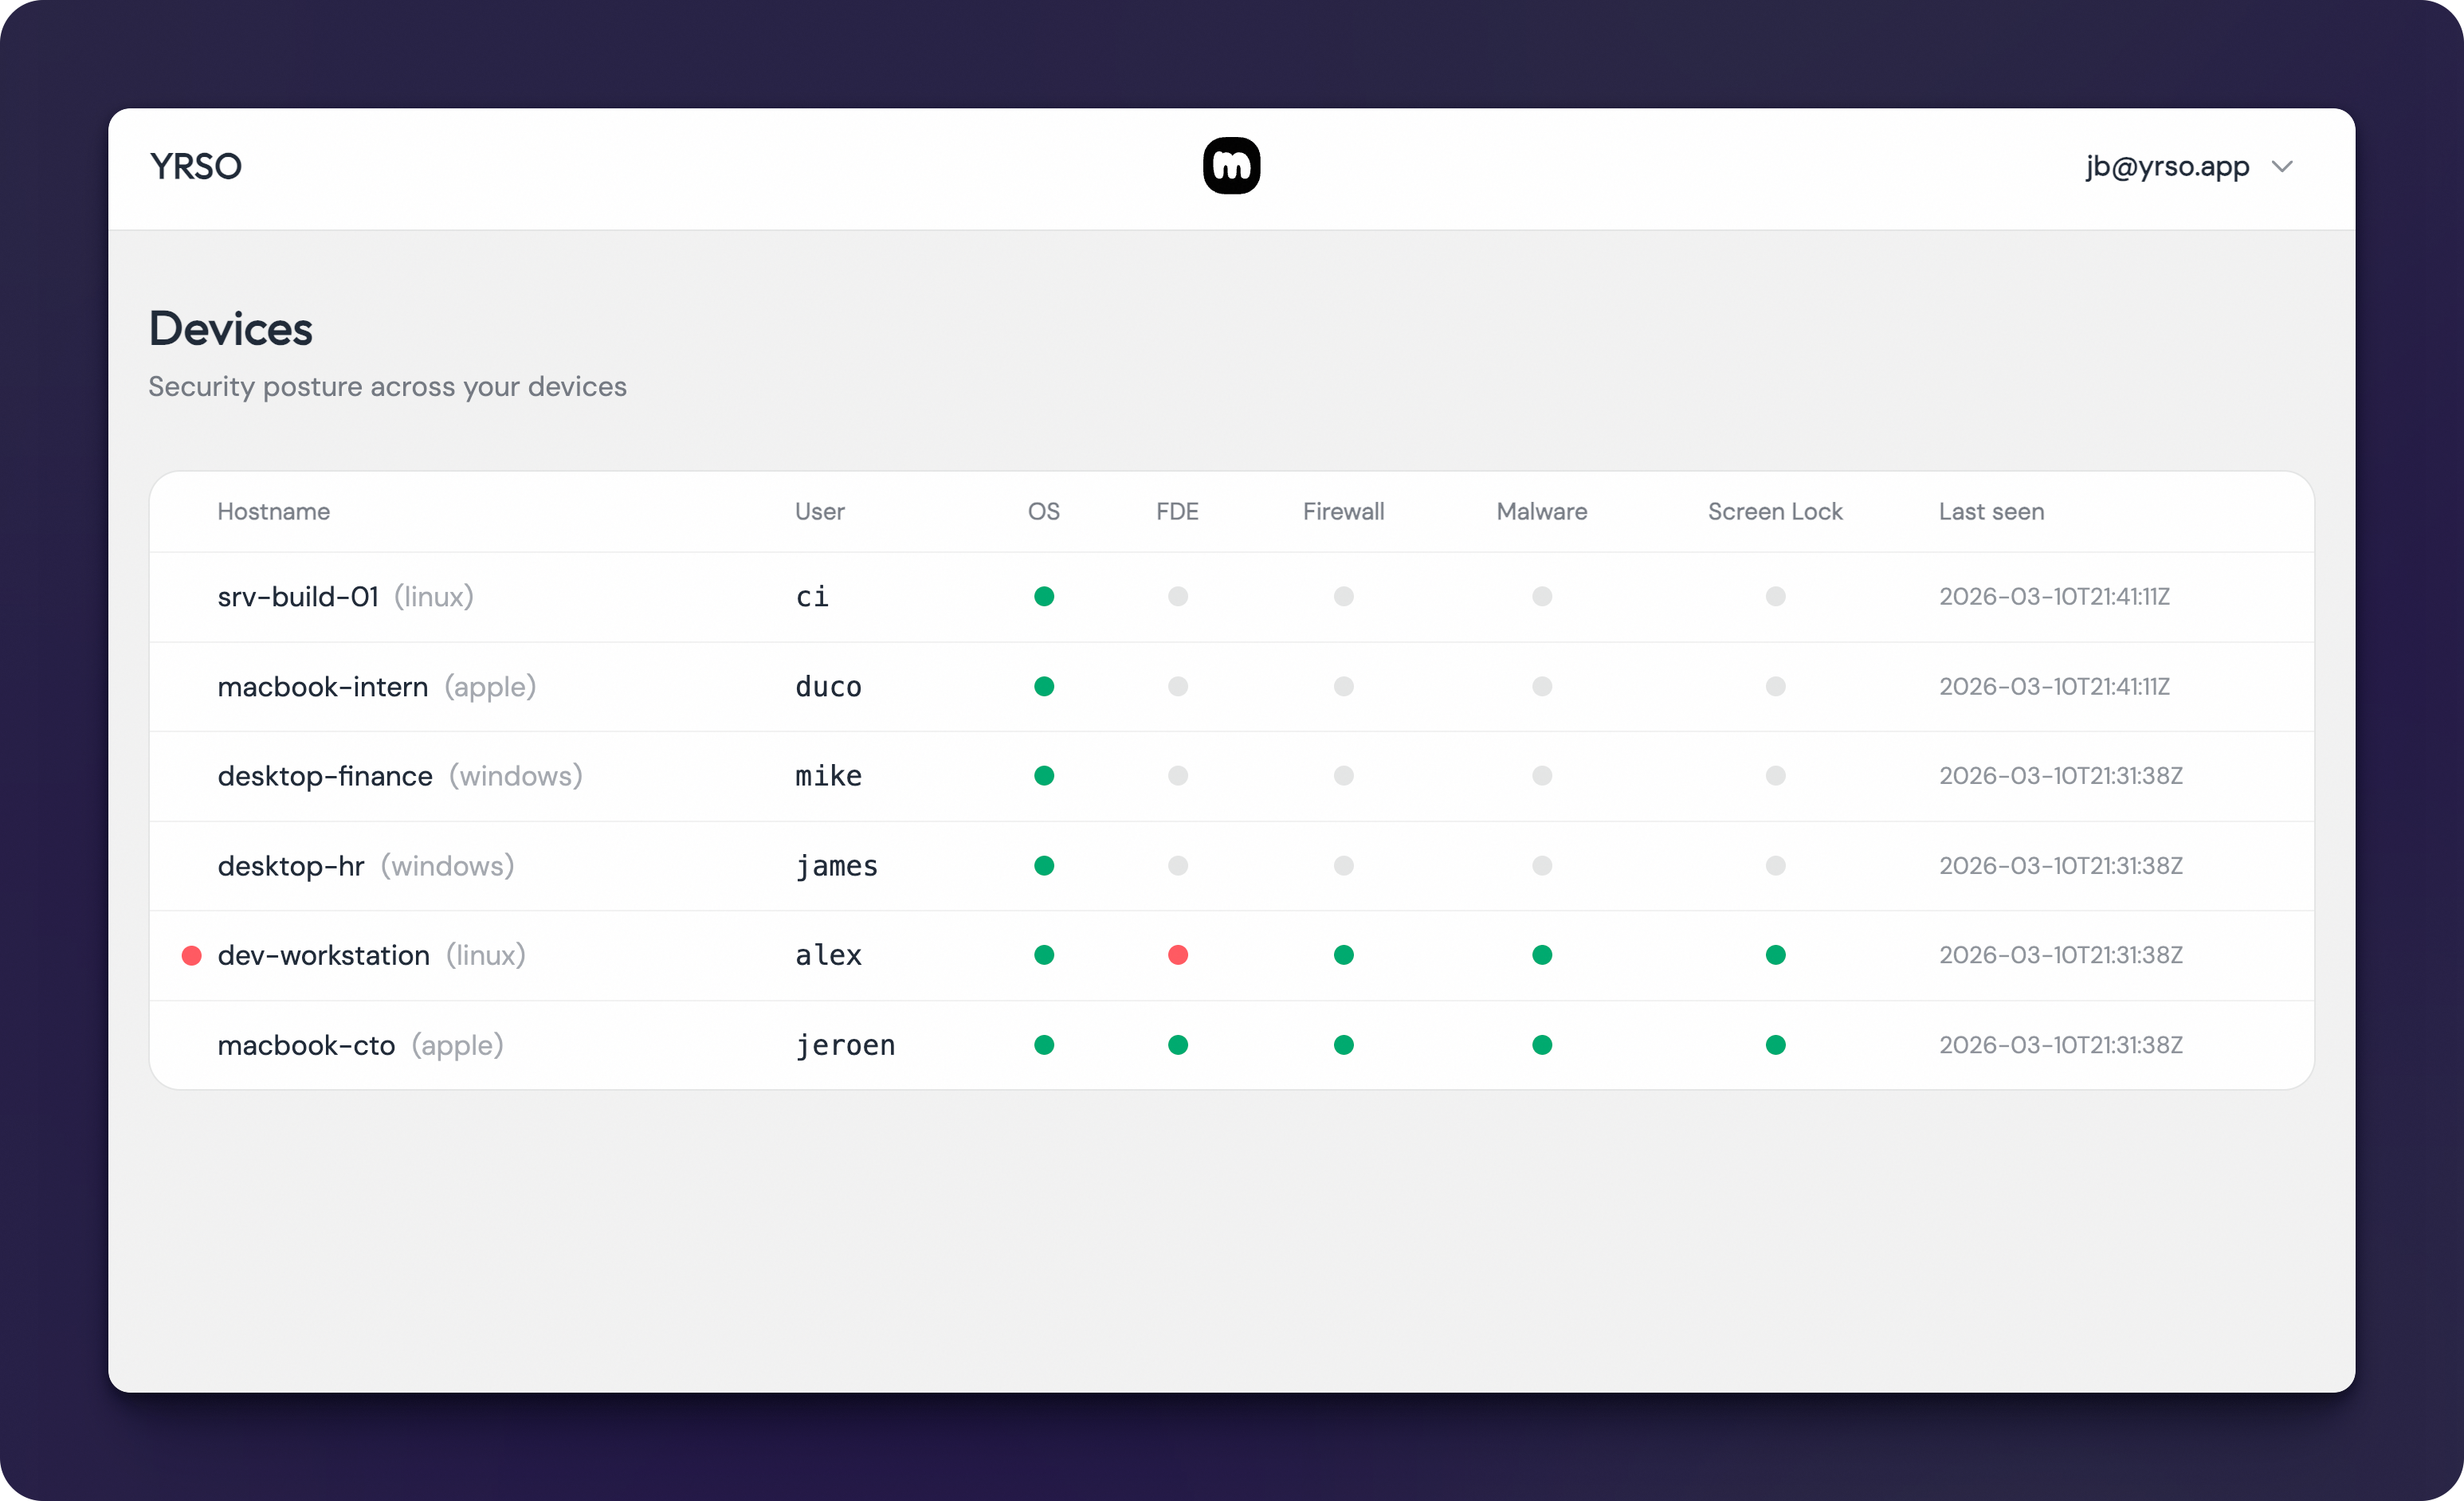
Task: Click the gray Screen Lock dot for srv-build-01
Action: click(1775, 596)
